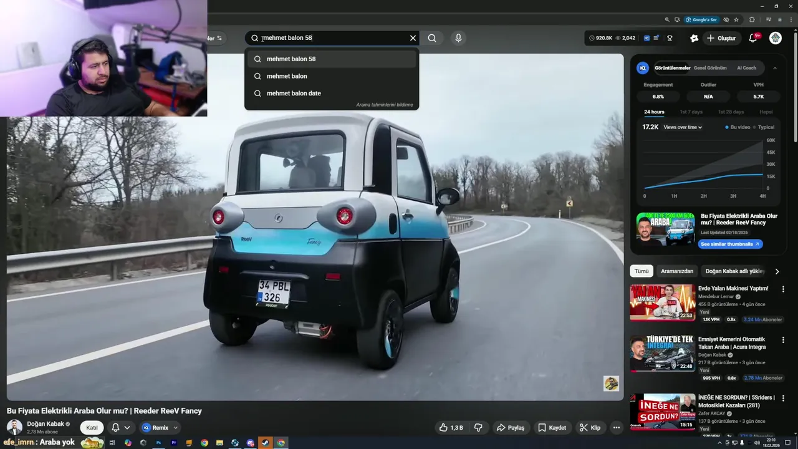Click the address bar zoom magnifier icon
This screenshot has height=449, width=798.
[667, 20]
